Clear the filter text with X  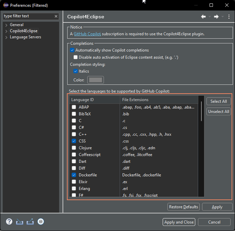(x=56, y=16)
